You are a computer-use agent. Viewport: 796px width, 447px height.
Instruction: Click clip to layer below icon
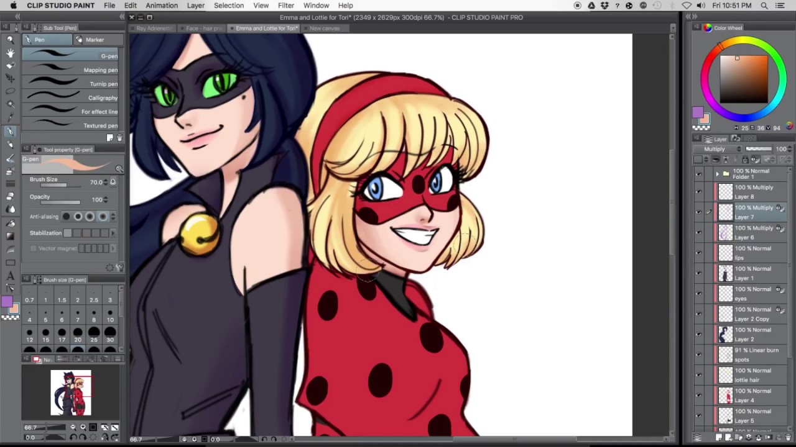(x=715, y=160)
